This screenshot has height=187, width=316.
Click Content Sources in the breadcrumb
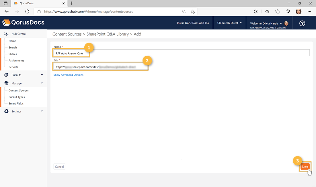67,34
